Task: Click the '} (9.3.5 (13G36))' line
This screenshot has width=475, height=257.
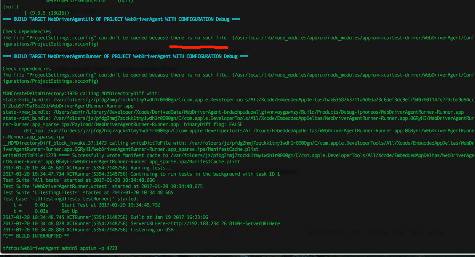Action: (46, 13)
